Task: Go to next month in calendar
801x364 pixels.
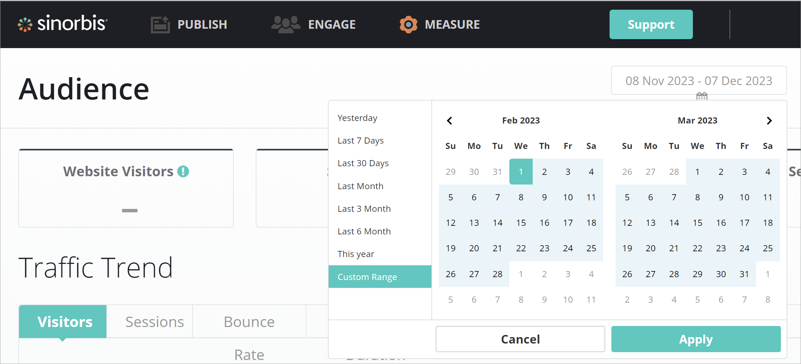Action: [x=769, y=121]
